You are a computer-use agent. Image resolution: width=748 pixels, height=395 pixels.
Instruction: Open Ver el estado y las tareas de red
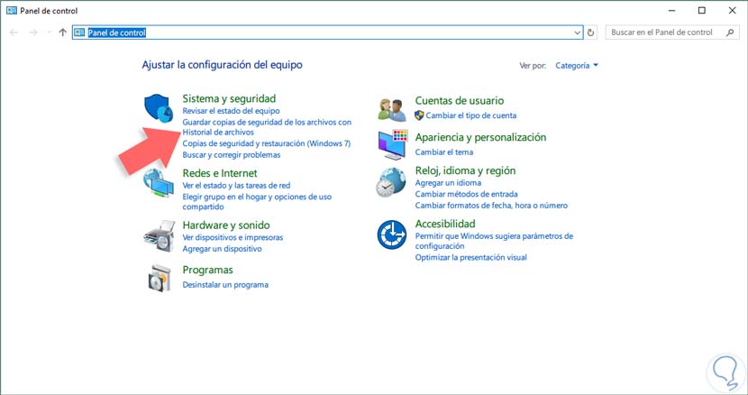236,185
